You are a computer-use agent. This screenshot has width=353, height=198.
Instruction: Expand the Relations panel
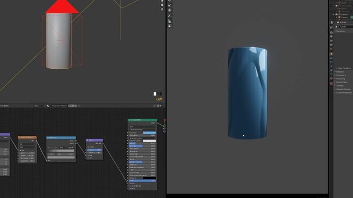click(340, 71)
